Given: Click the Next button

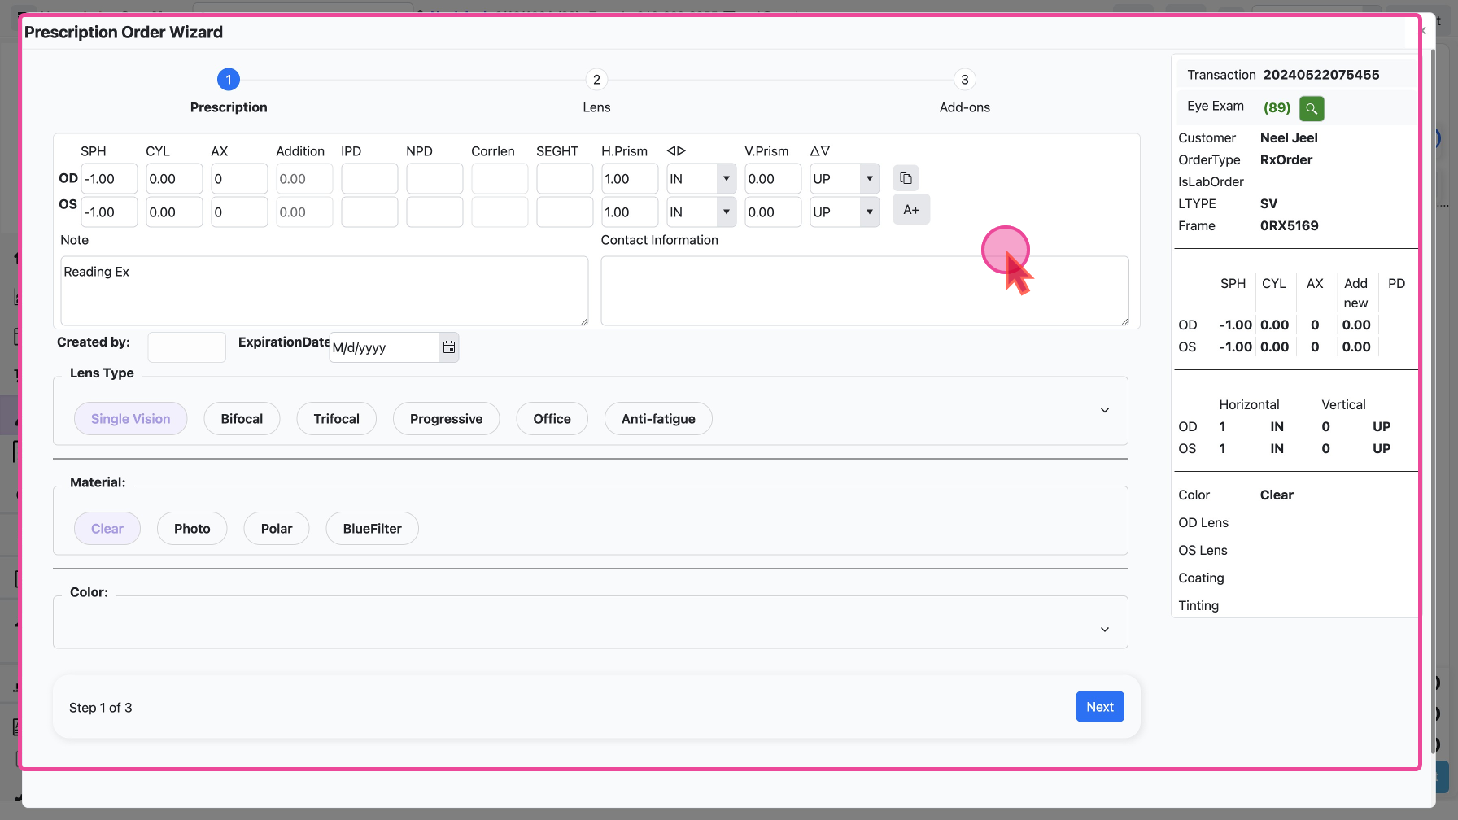Looking at the screenshot, I should tap(1099, 707).
